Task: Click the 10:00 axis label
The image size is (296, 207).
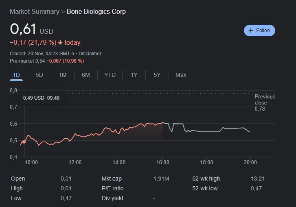Action: tap(31, 162)
